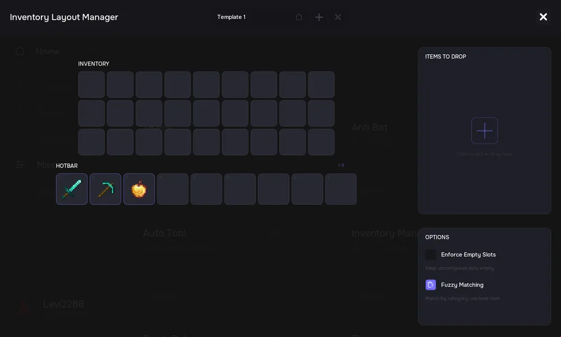
Task: Click the "Click to add or drag here" hint
Action: (x=484, y=154)
